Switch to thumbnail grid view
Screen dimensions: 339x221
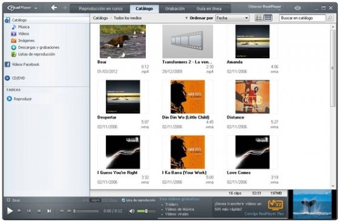pyautogui.click(x=268, y=18)
